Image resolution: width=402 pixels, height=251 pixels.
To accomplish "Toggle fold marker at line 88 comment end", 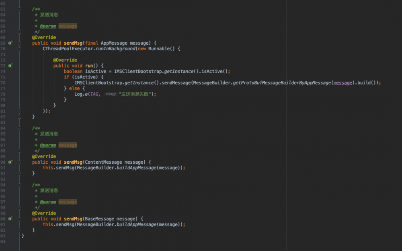I will click(x=19, y=151).
